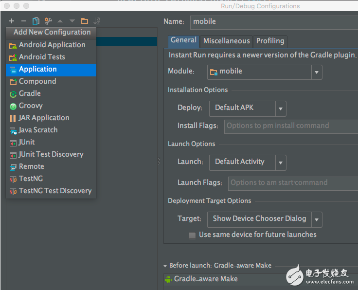
Task: Switch to the Miscellaneous tab
Action: 226,41
